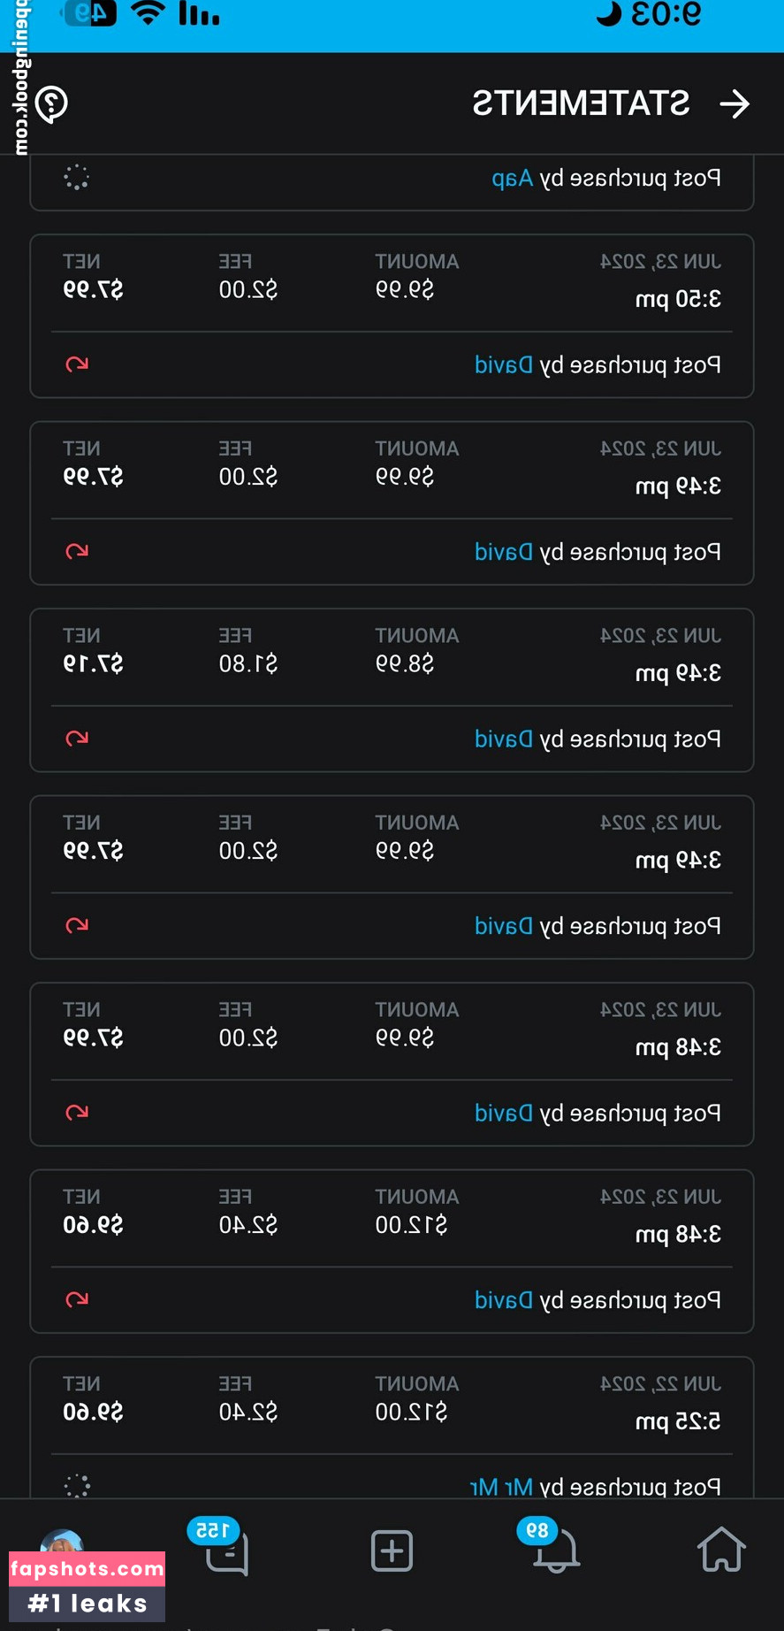Tap the back arrow beside STATEMENTS

pos(735,104)
